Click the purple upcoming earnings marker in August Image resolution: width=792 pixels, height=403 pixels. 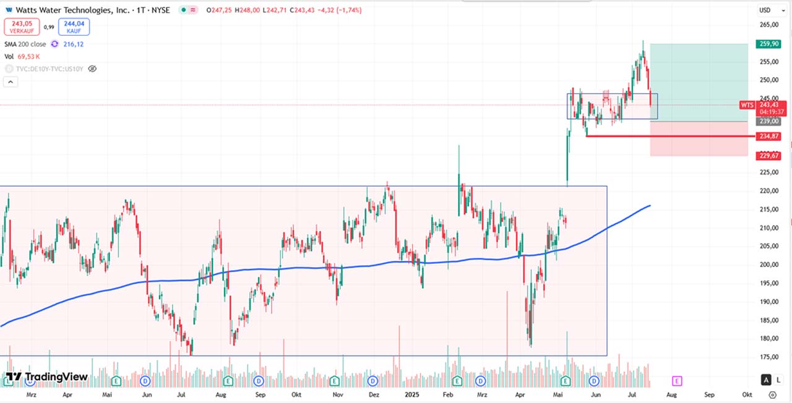[x=677, y=381]
